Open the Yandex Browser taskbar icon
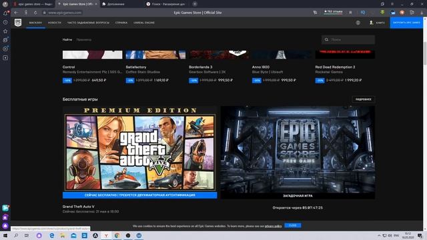 (x=106, y=235)
